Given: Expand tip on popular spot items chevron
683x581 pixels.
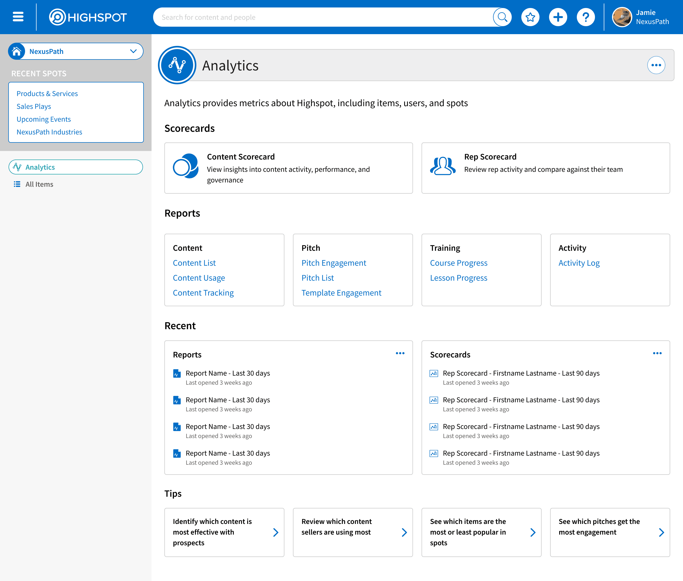Looking at the screenshot, I should [533, 532].
